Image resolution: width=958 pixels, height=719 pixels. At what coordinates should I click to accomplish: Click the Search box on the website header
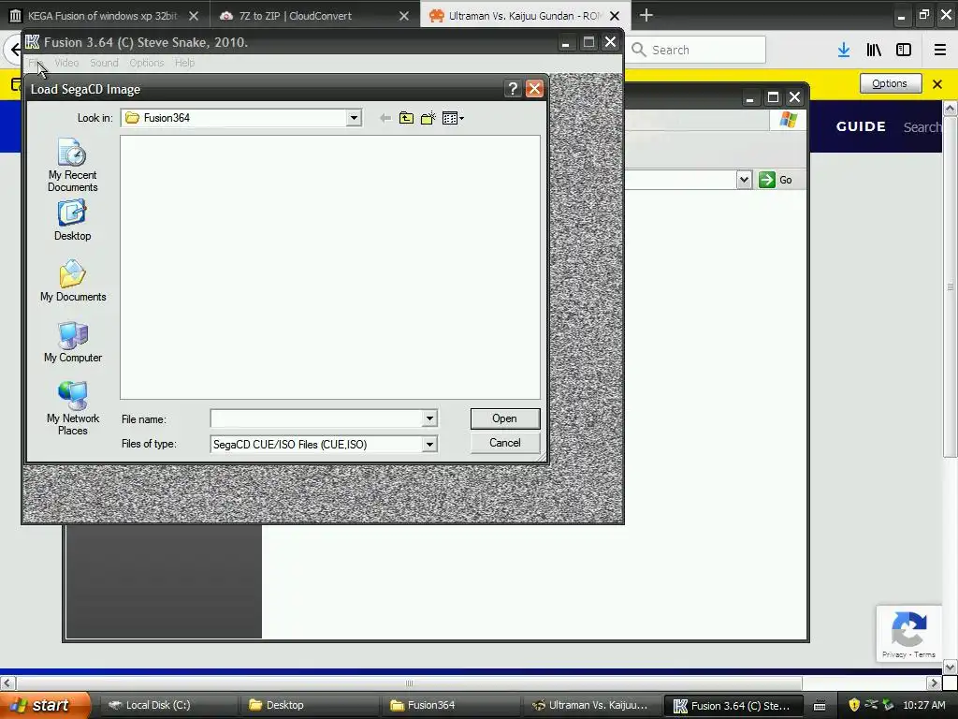tap(922, 127)
